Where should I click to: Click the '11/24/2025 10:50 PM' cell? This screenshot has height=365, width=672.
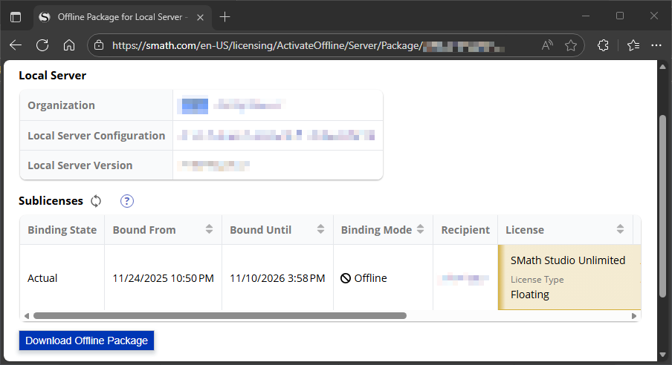(164, 278)
